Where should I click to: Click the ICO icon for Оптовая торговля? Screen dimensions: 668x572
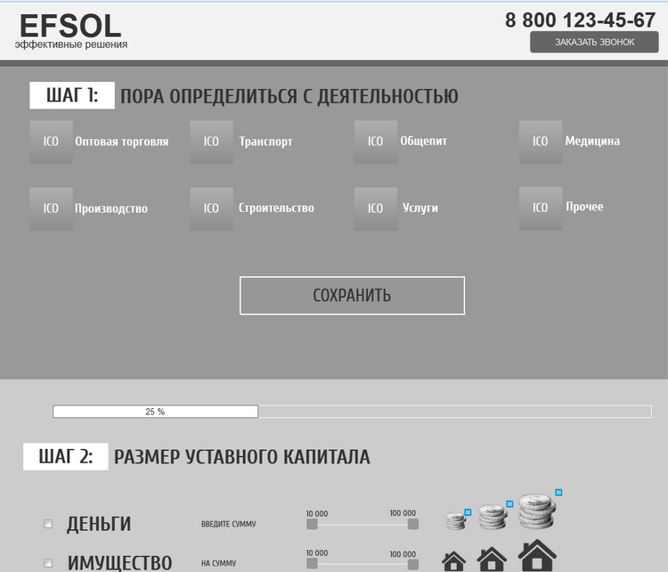tap(51, 142)
